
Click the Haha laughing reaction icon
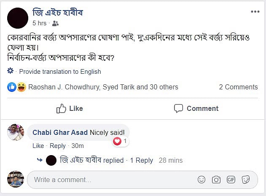(x=21, y=87)
